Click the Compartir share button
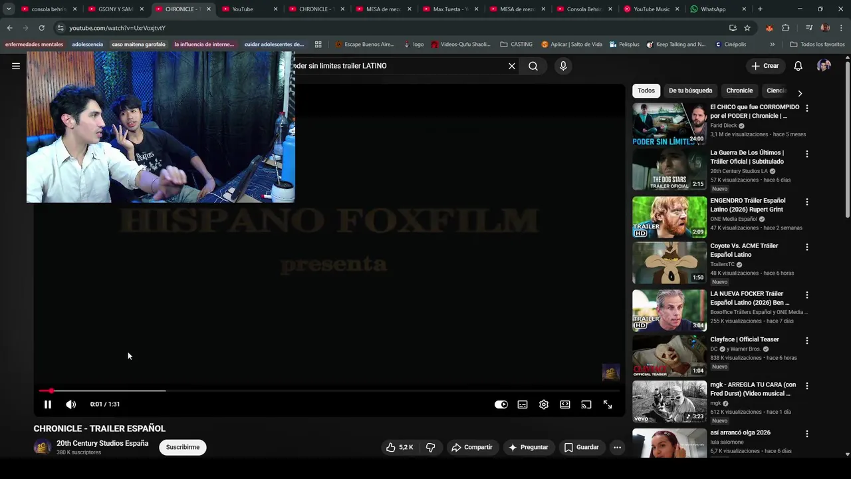Viewport: 851px width, 479px height. click(x=472, y=447)
